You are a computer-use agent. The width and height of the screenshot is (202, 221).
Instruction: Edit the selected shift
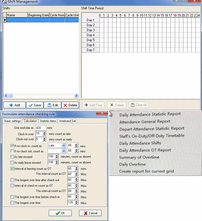53,105
